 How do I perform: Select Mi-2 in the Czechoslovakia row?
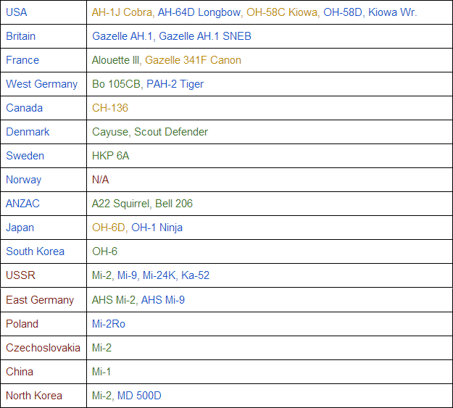click(x=101, y=348)
